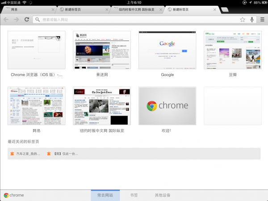Reload the page with refresh icon

click(x=27, y=19)
